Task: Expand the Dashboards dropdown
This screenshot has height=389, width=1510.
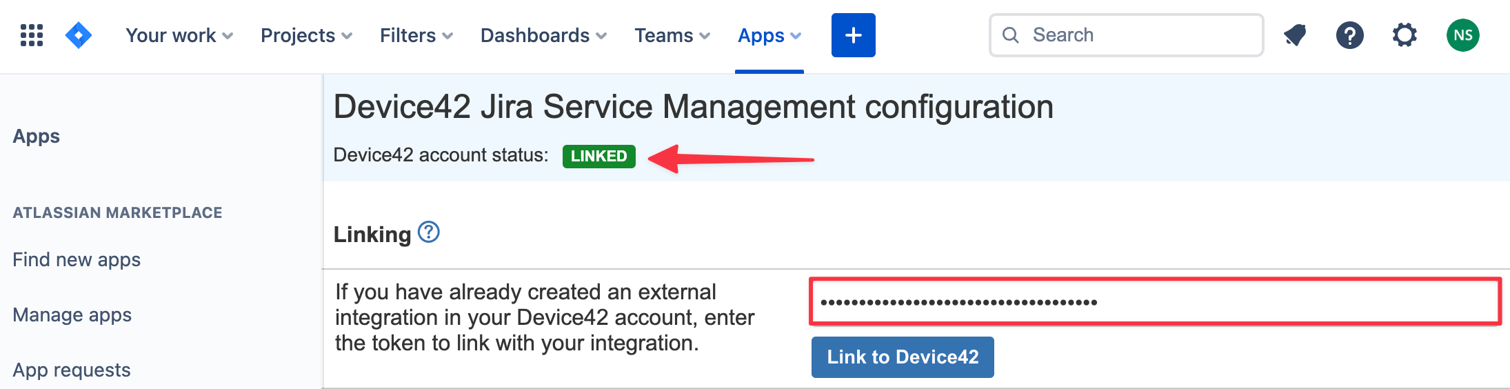Action: click(x=544, y=35)
